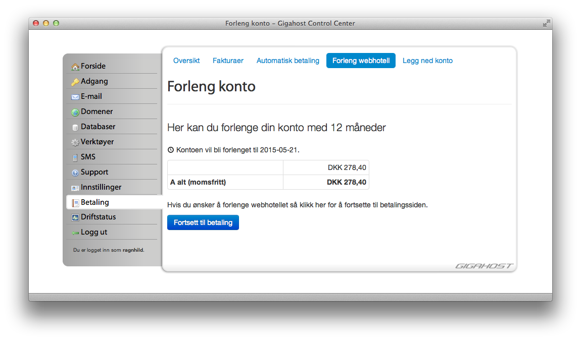Click the envelope icon beside E-mail
Image resolution: width=581 pixels, height=341 pixels.
point(75,97)
